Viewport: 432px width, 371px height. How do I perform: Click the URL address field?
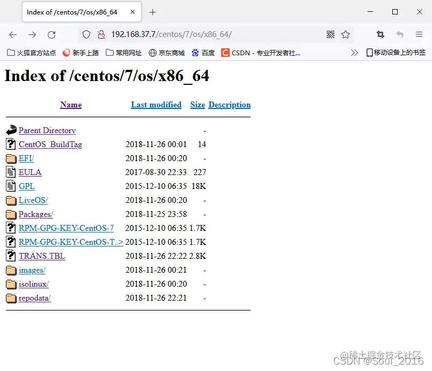click(x=215, y=34)
